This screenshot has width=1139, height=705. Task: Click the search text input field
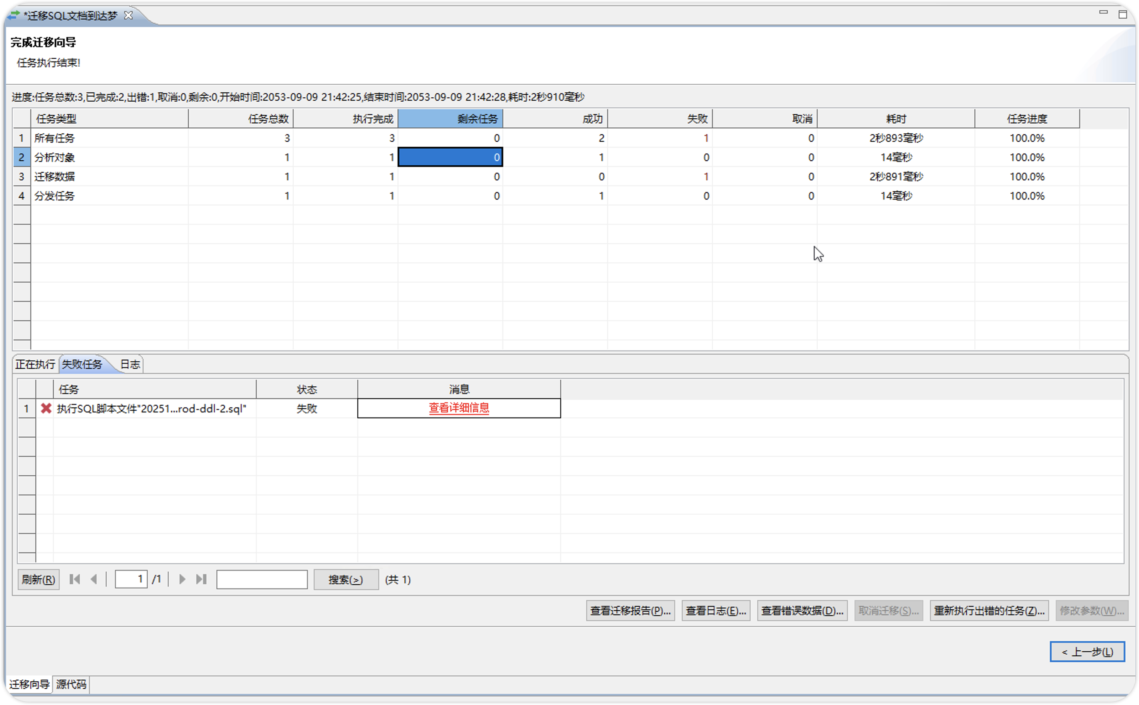(262, 580)
